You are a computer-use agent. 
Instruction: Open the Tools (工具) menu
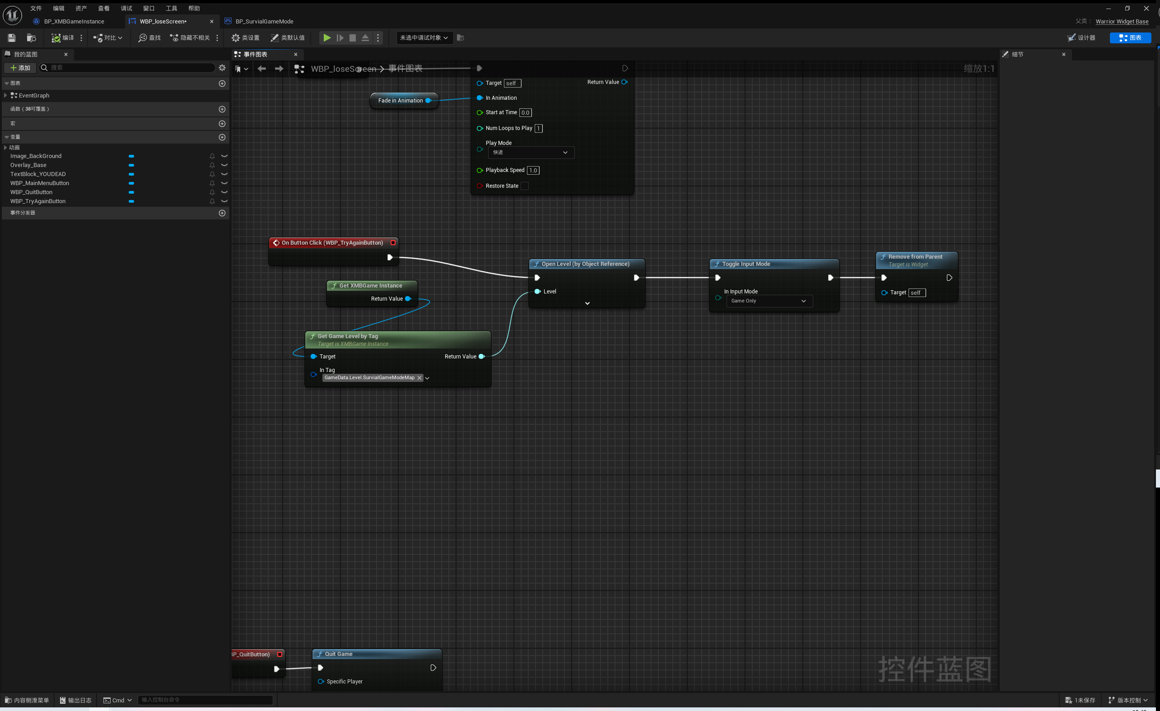[172, 8]
